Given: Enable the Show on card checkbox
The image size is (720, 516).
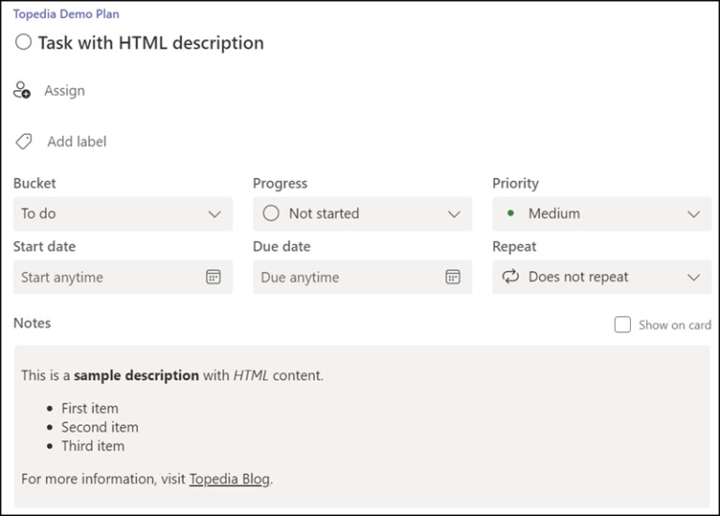Looking at the screenshot, I should pos(622,325).
